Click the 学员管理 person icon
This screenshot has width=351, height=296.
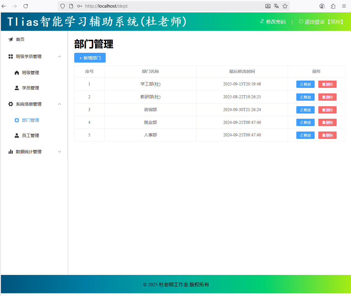tap(17, 88)
